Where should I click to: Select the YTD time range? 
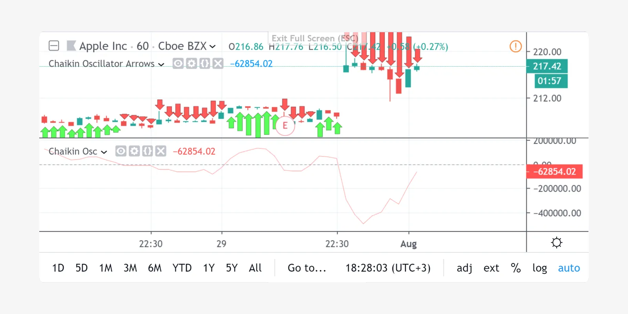[x=182, y=268]
